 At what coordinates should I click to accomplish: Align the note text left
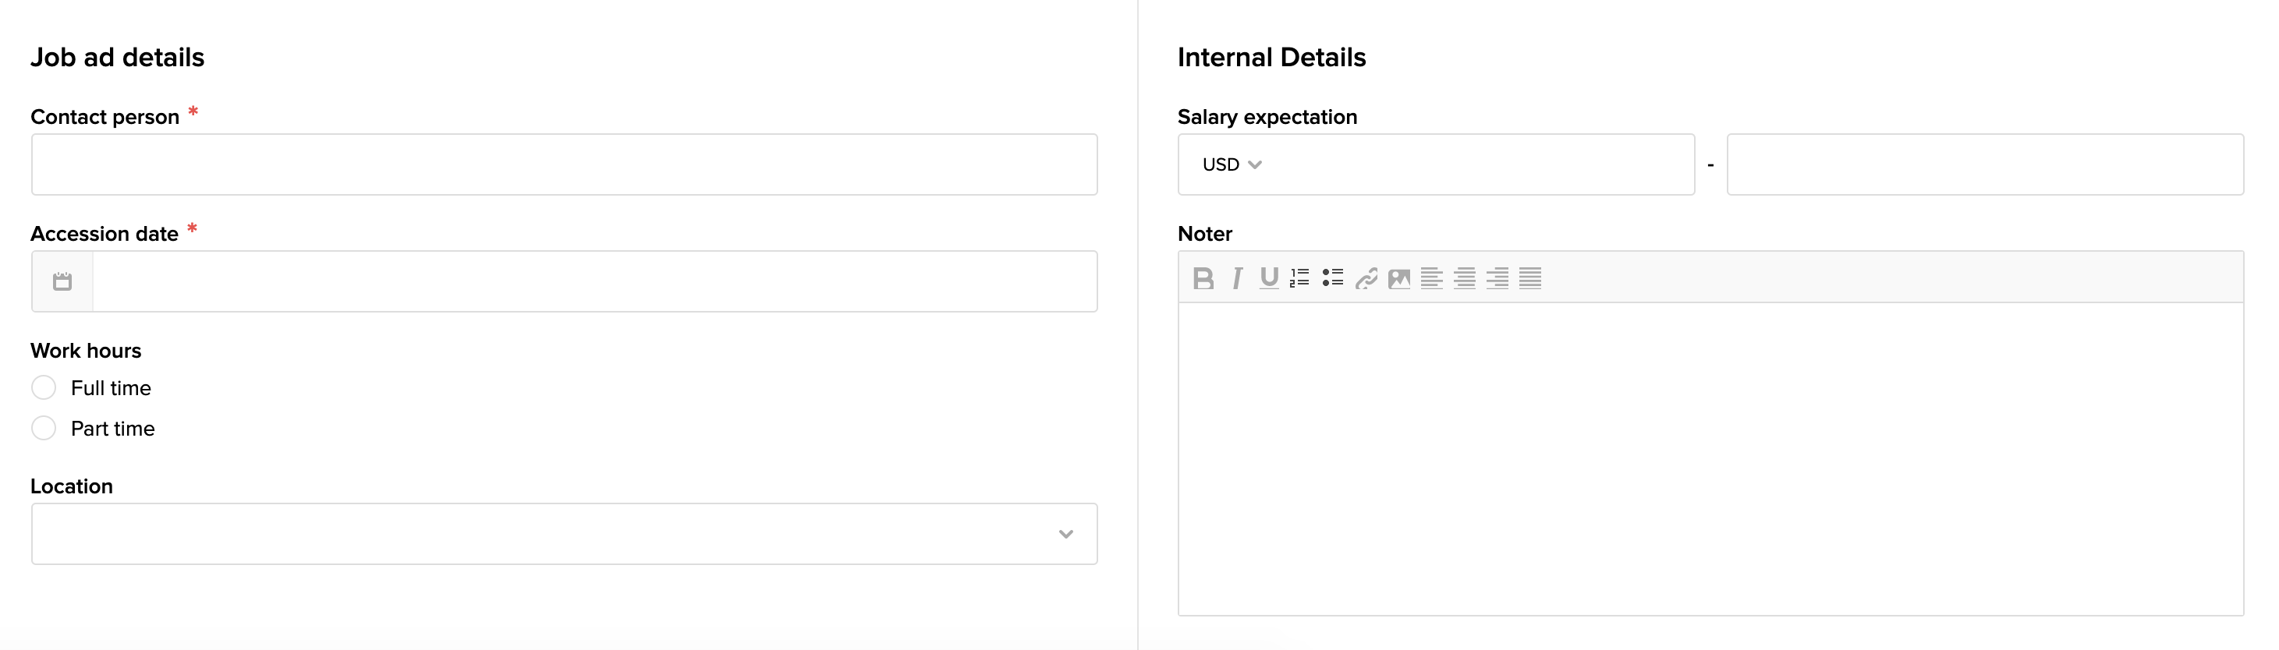[x=1431, y=278]
